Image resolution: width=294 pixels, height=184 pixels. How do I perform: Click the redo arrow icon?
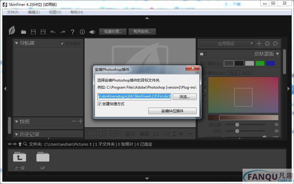tap(63, 32)
